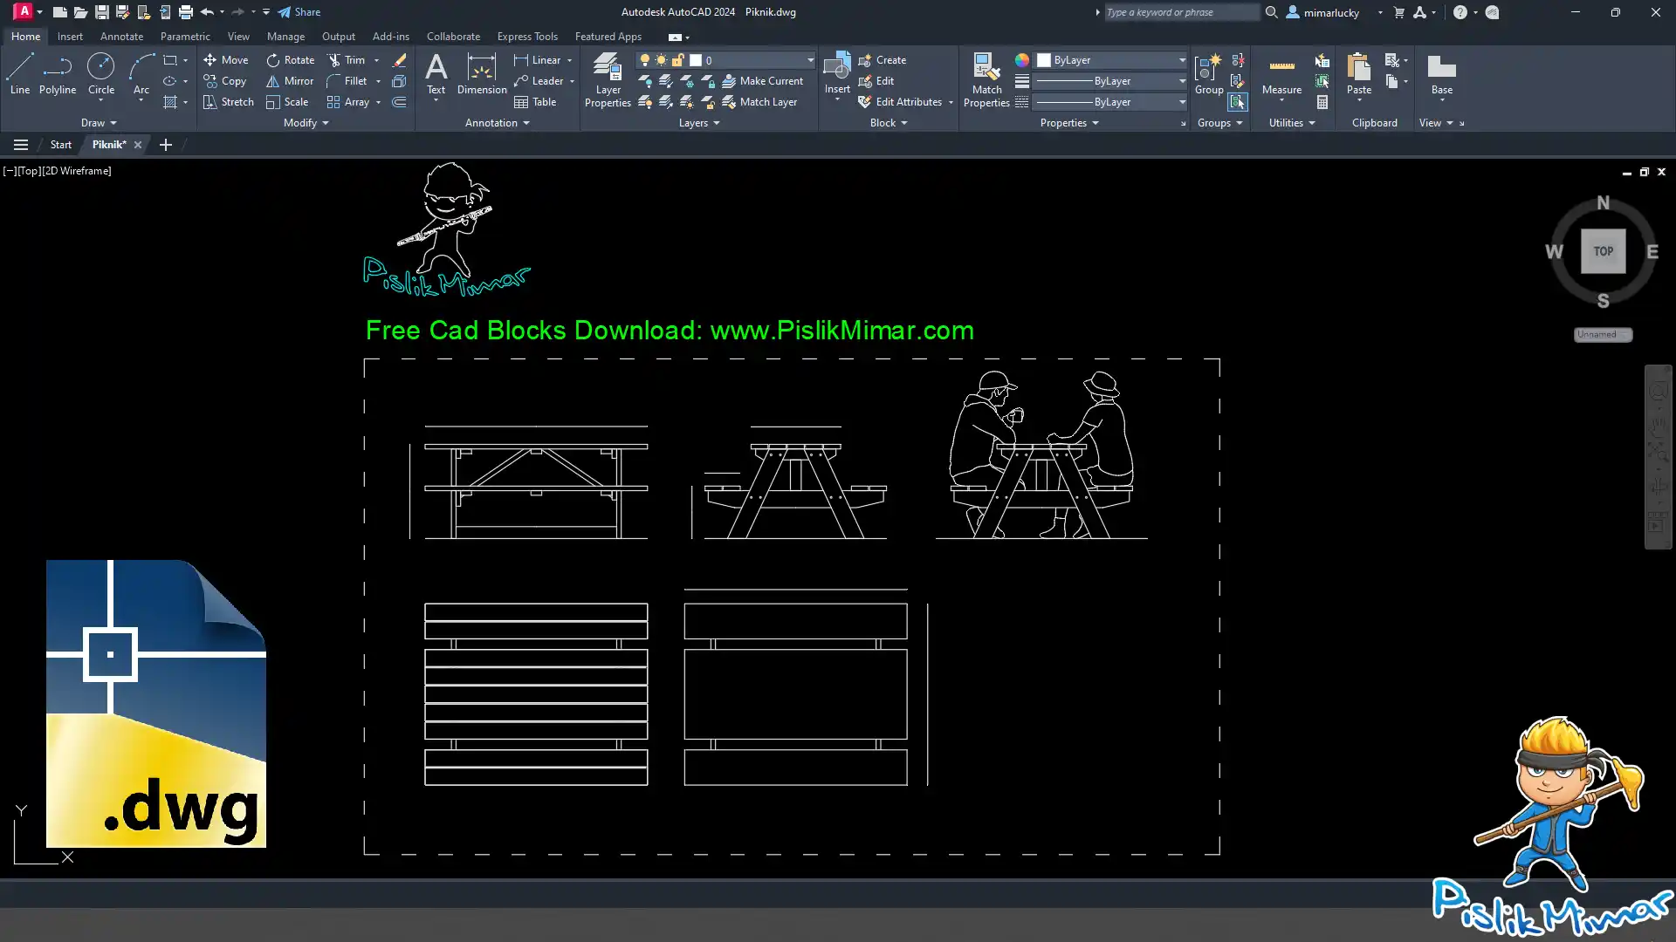Open the Start drawing tab
1676x942 pixels.
pyautogui.click(x=60, y=145)
